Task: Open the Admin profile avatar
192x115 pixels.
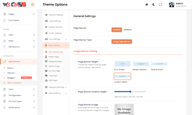Action: tap(172, 5)
